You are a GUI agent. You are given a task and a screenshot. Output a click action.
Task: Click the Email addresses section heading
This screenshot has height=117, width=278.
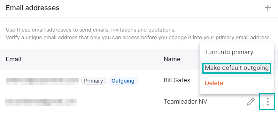33,8
